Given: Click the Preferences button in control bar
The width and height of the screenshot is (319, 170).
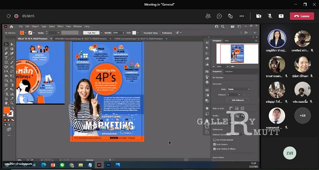Looking at the screenshot, I should pos(167,33).
